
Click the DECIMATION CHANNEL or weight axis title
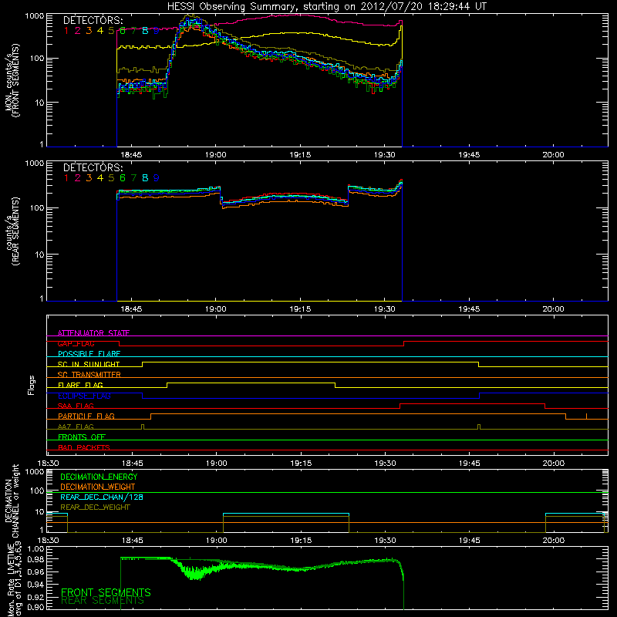12,501
